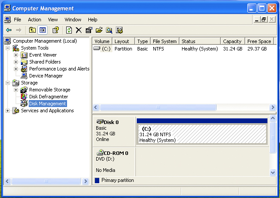Click the tree pane scroll left arrow
Screen dimensions: 280x198
(x=7, y=181)
